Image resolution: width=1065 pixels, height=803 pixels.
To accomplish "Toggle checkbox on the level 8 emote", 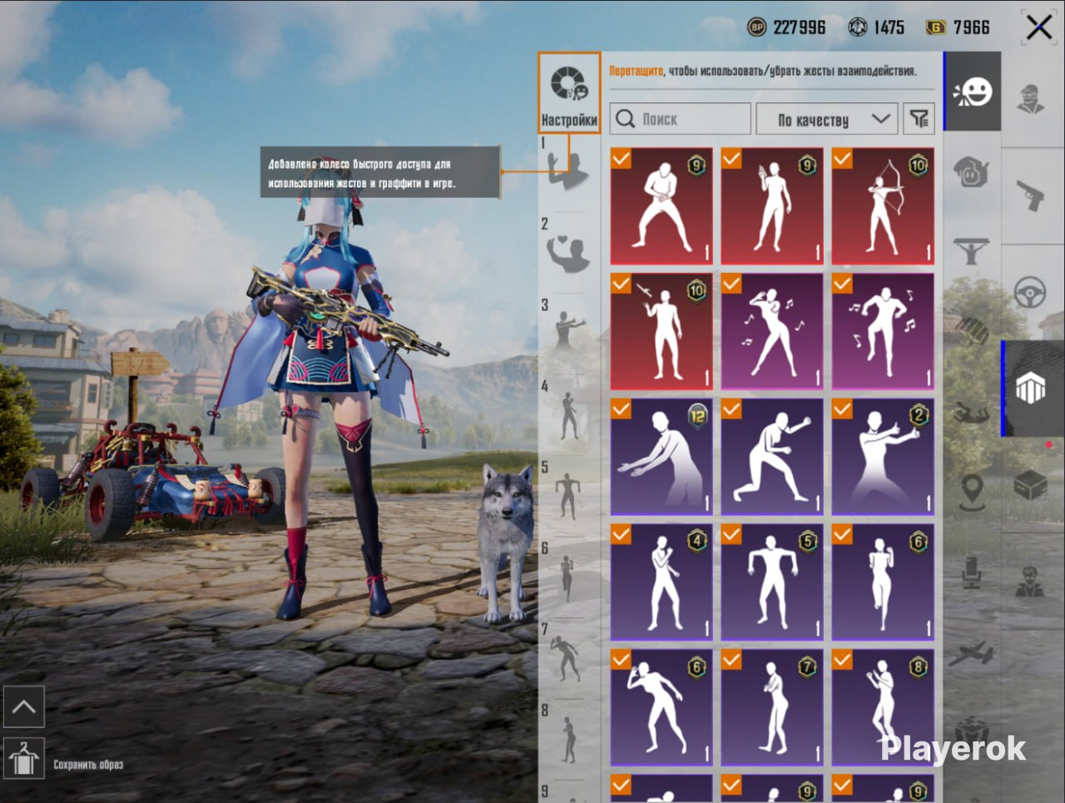I will click(843, 660).
